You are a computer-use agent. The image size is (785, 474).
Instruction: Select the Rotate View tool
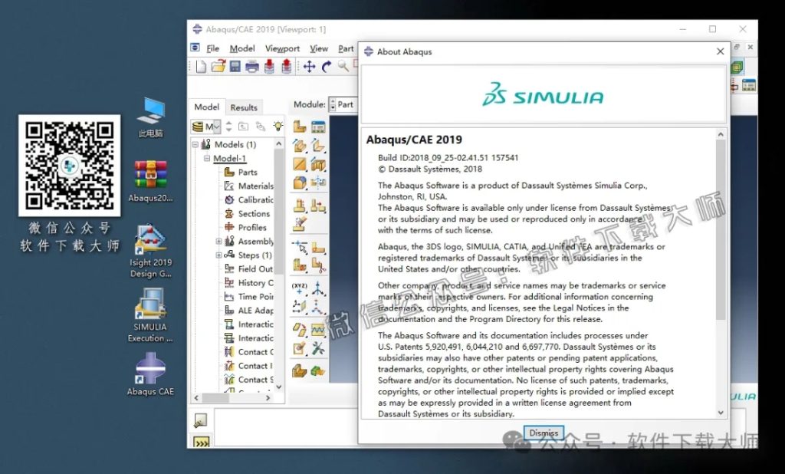point(328,67)
